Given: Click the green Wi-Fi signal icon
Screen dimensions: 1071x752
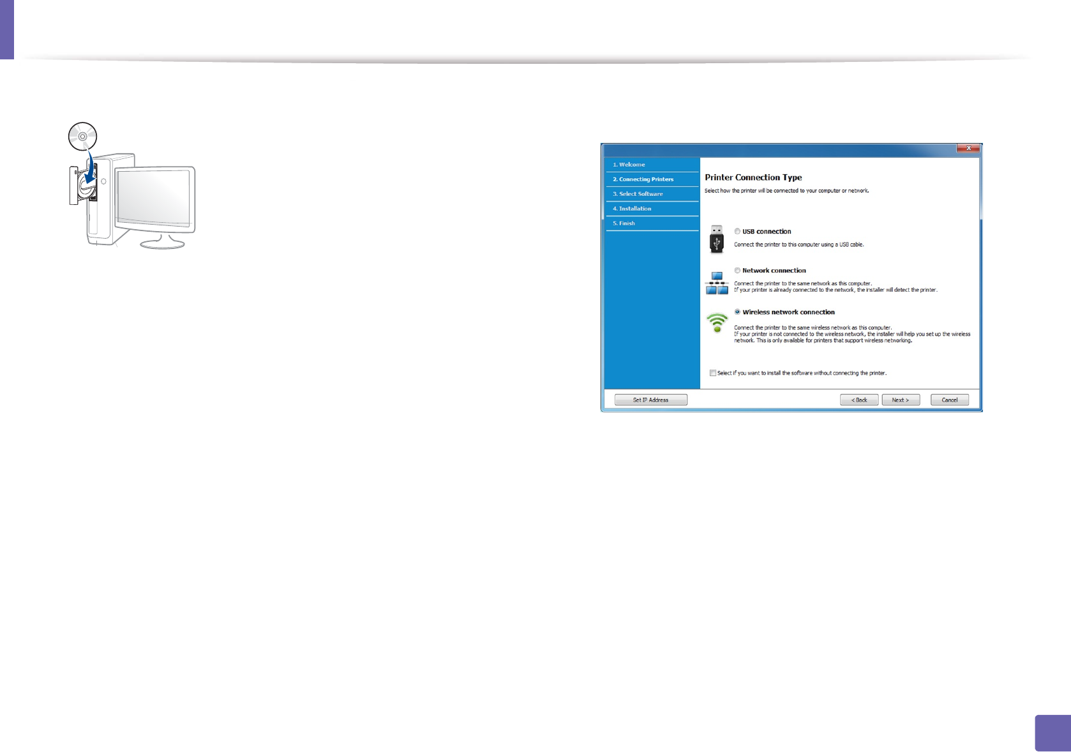Looking at the screenshot, I should (x=717, y=322).
